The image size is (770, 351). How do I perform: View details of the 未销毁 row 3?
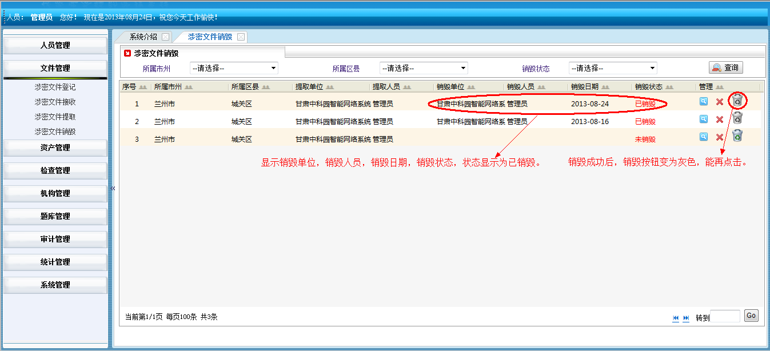704,137
